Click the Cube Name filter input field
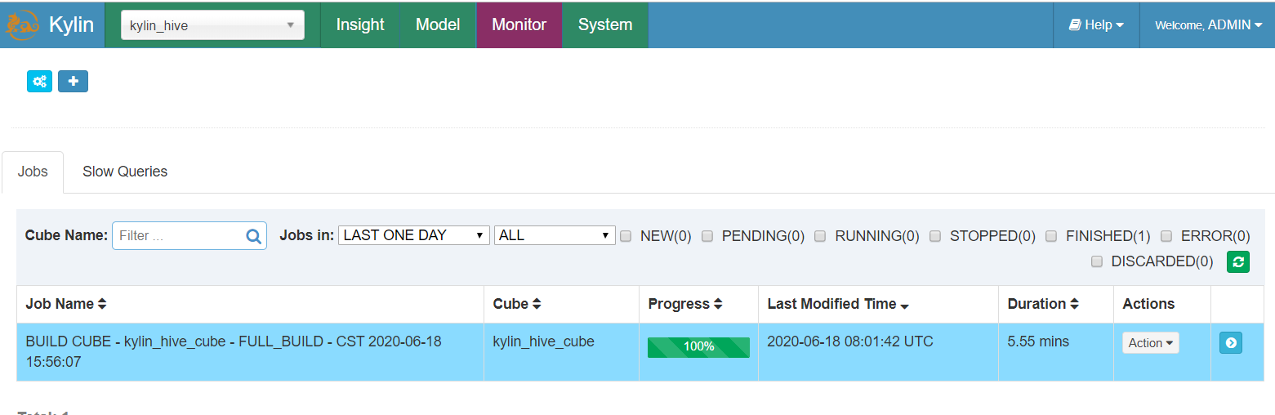This screenshot has height=415, width=1275. [x=189, y=236]
